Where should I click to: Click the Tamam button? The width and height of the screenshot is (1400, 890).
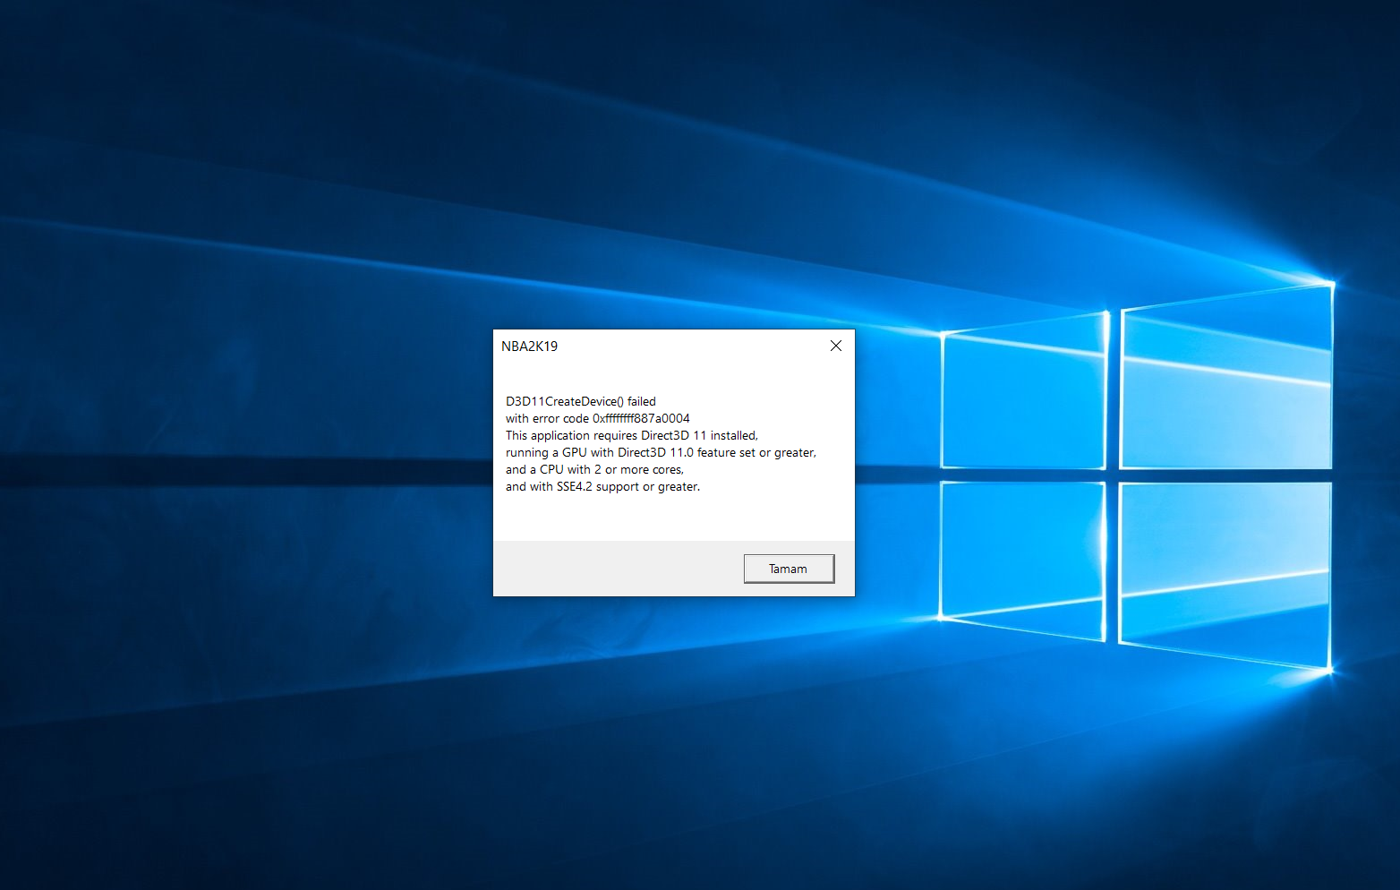click(x=789, y=569)
